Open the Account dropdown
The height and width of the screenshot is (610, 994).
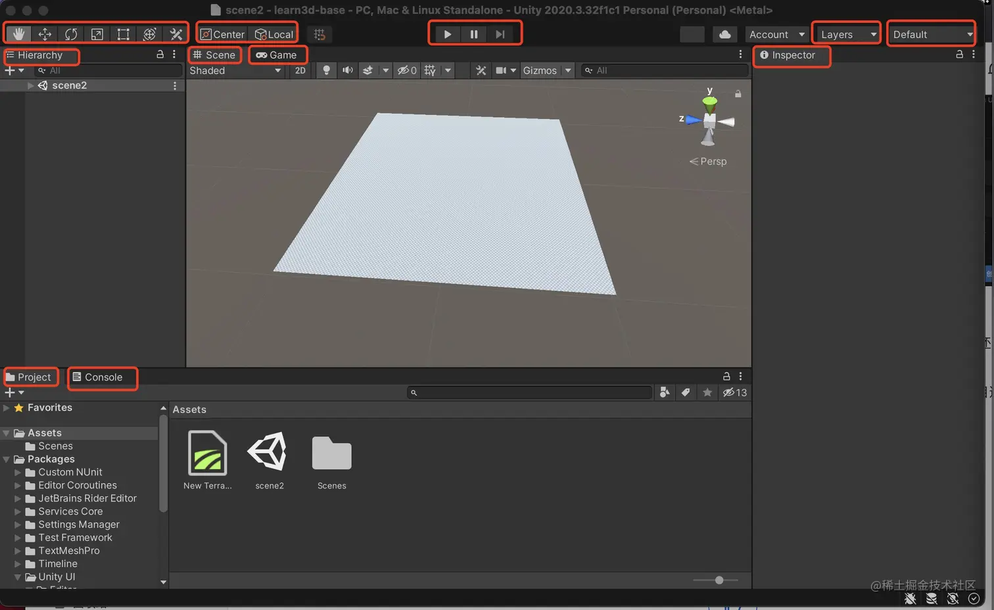click(776, 34)
